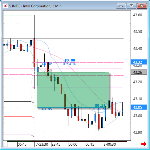Click the 0.49 % label

tap(99, 109)
